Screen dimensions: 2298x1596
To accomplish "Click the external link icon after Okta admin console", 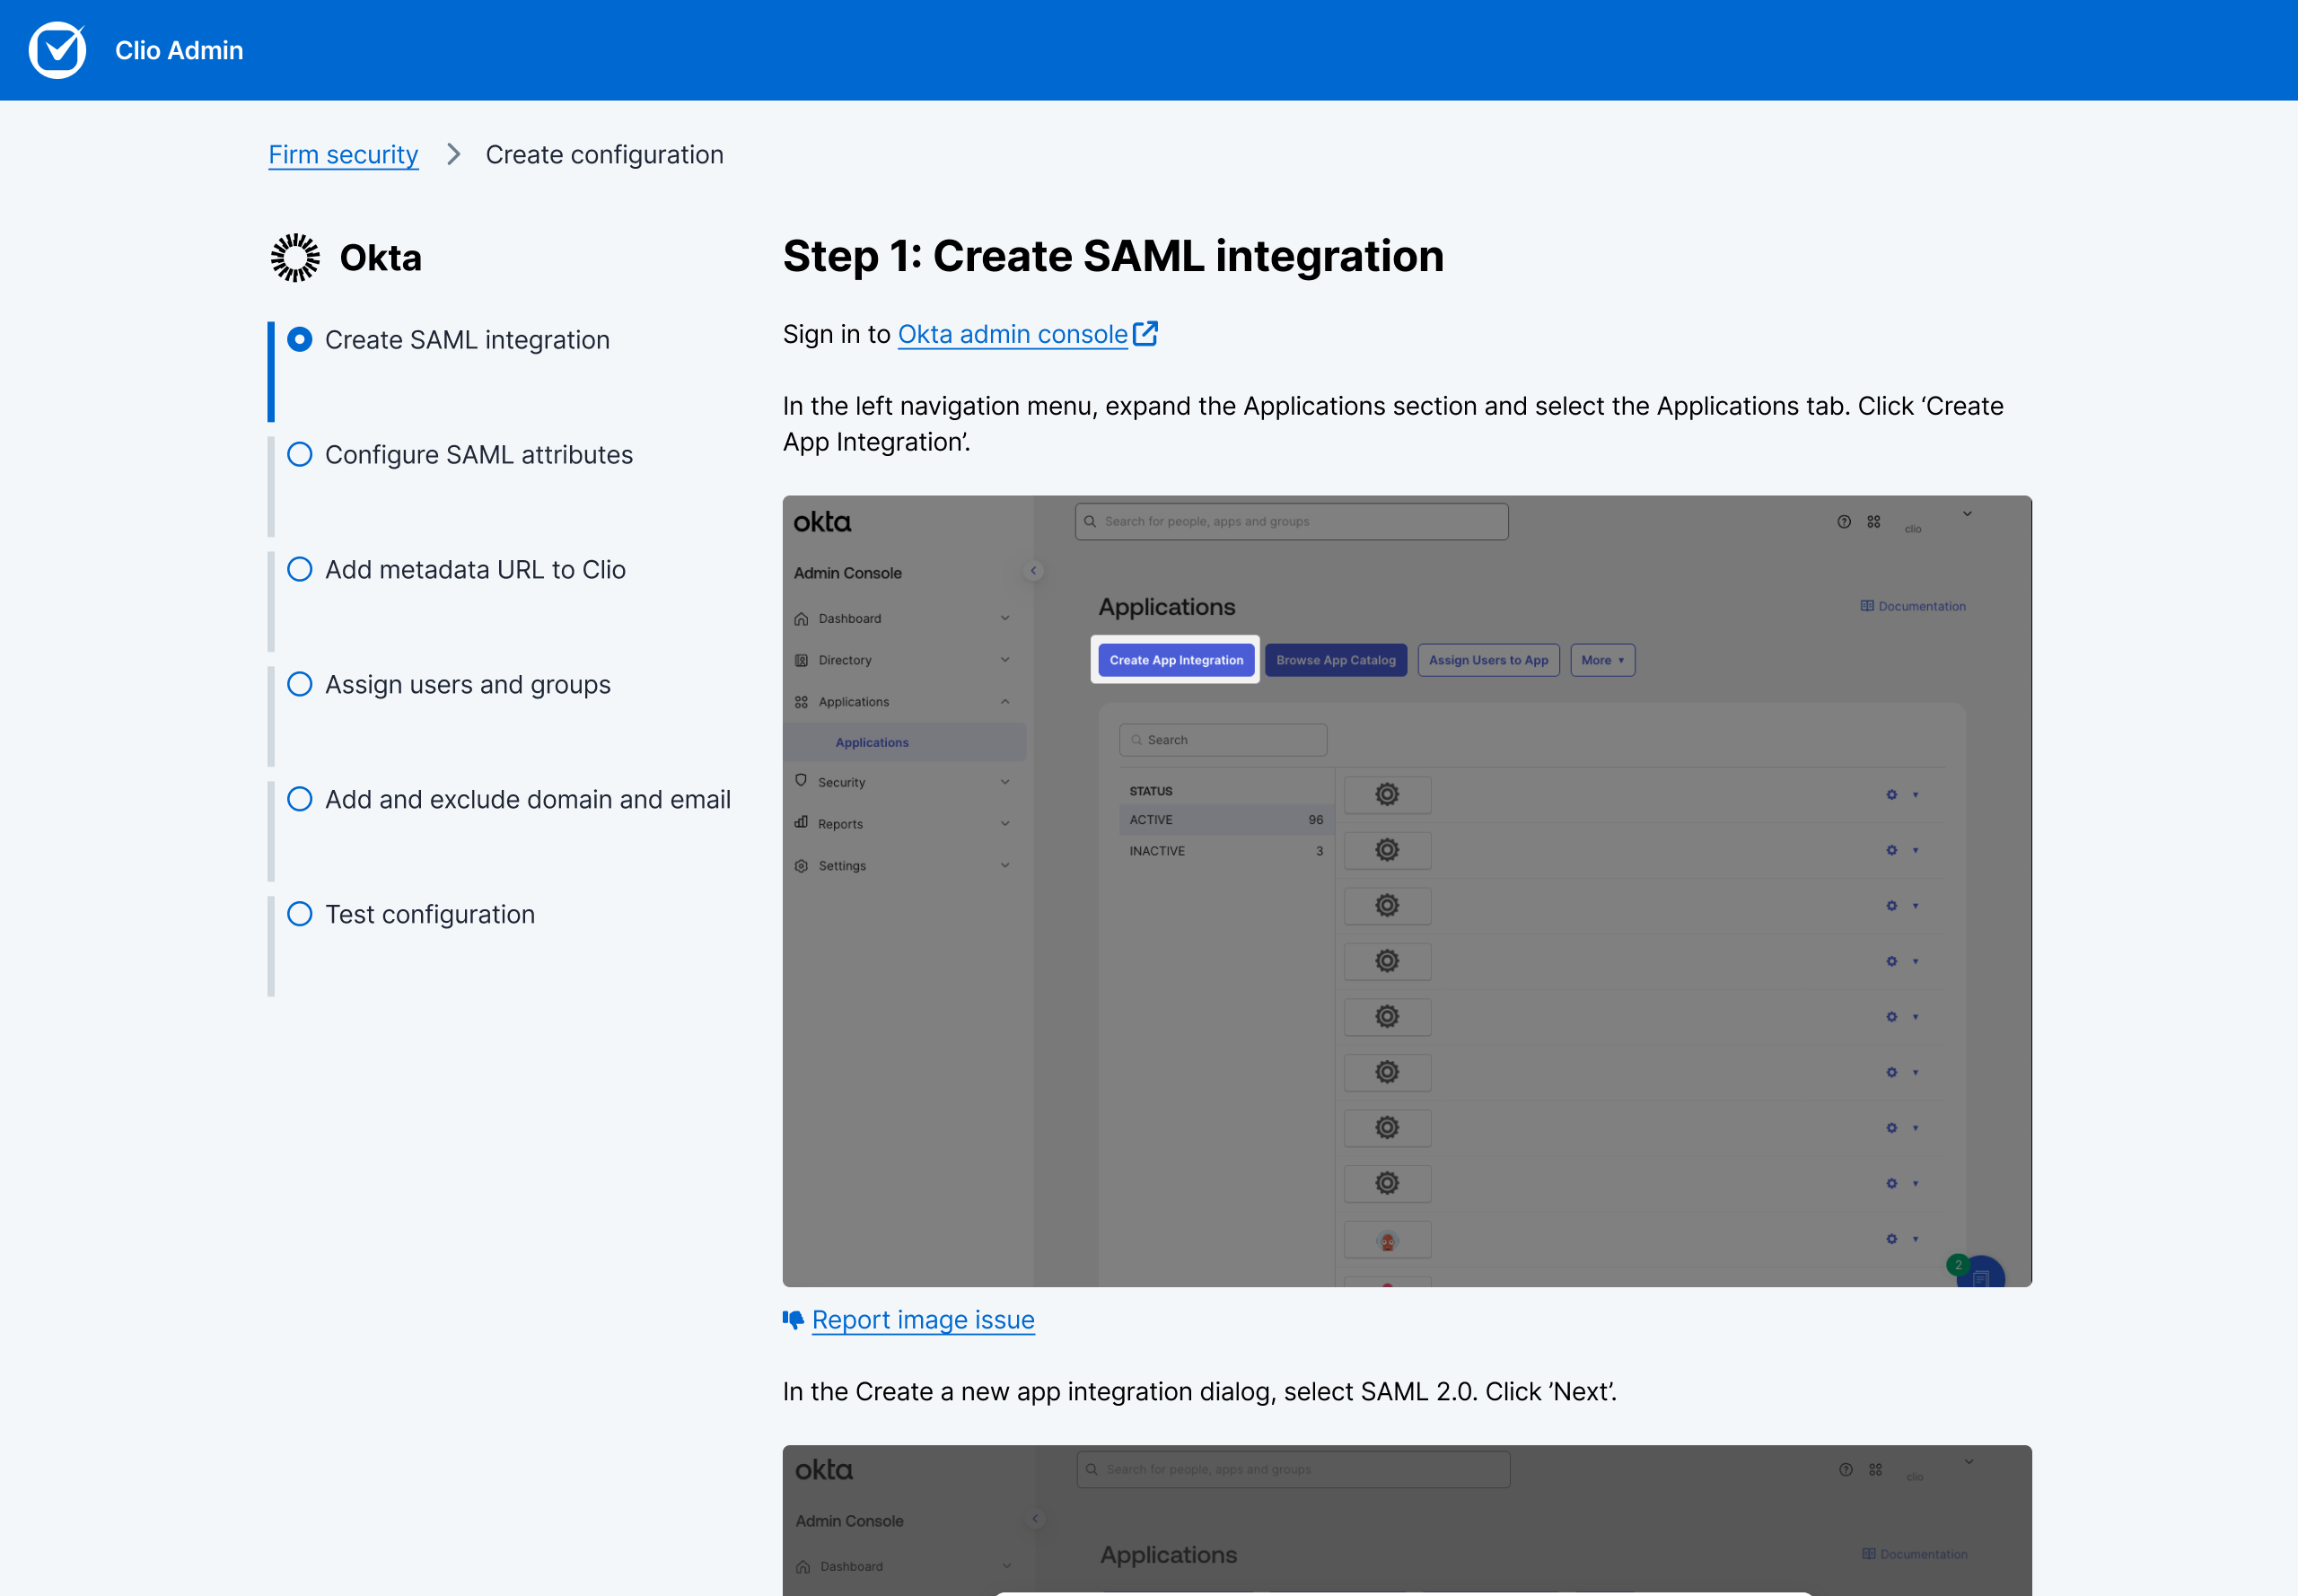I will [x=1145, y=333].
